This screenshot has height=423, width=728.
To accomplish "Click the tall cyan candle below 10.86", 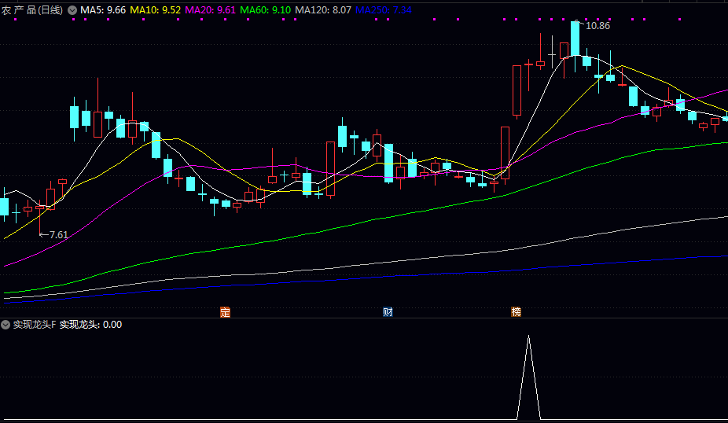I will coord(575,39).
